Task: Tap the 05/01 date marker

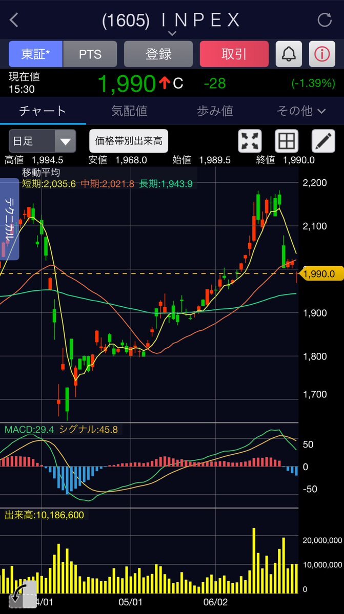Action: [130, 601]
